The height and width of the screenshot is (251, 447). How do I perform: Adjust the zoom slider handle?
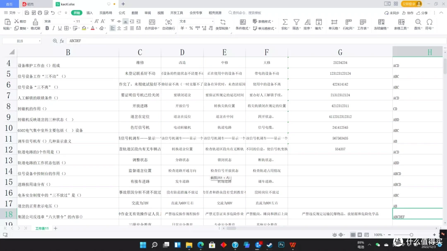(411, 235)
